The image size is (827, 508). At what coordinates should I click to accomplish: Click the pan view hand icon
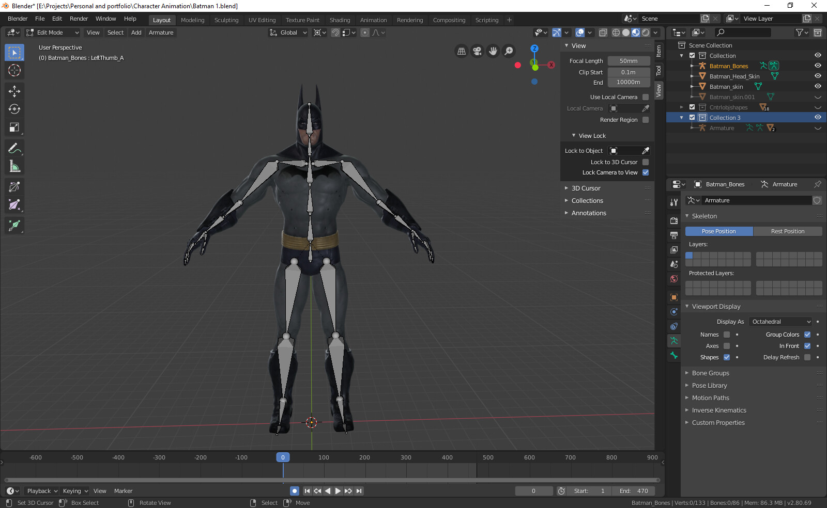coord(493,51)
